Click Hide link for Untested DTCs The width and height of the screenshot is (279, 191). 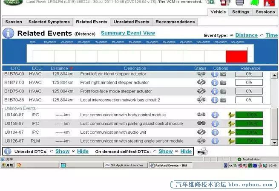pos(83,152)
